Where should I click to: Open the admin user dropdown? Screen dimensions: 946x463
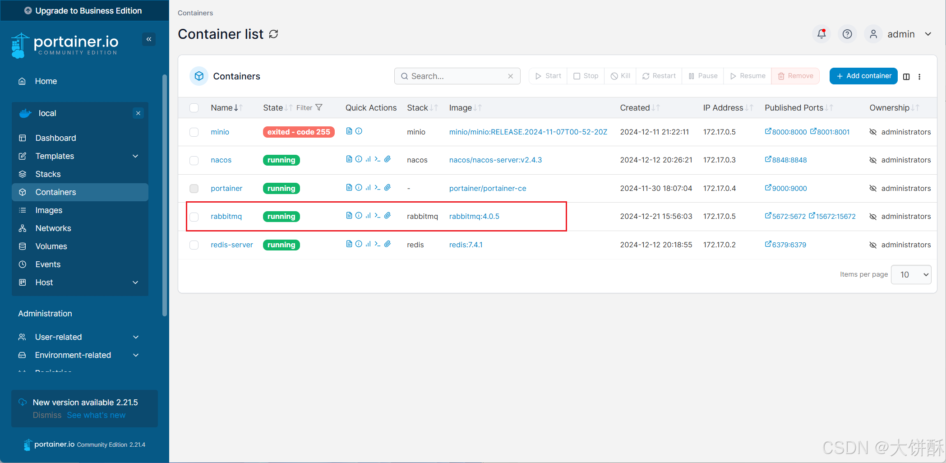(899, 34)
